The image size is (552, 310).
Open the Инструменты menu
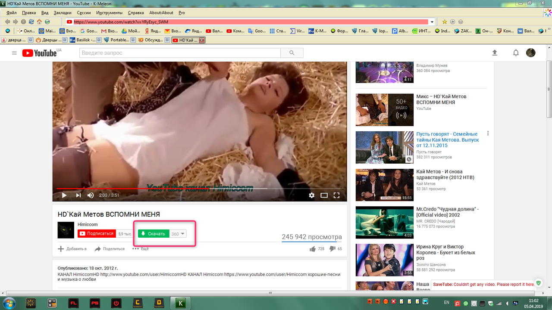[x=110, y=13]
